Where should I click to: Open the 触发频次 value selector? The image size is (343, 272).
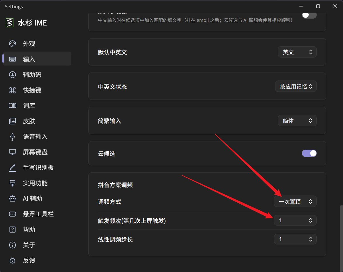click(x=295, y=221)
